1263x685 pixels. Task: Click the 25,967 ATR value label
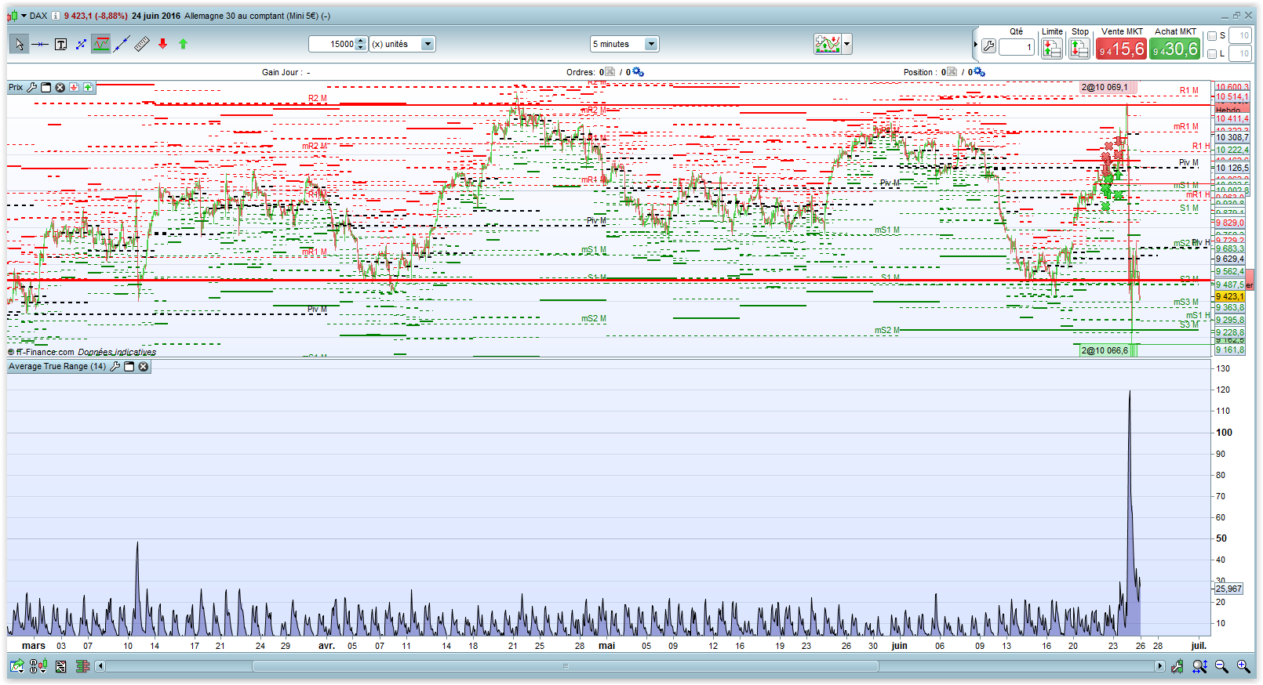1229,589
